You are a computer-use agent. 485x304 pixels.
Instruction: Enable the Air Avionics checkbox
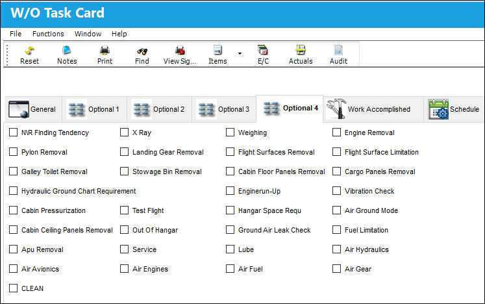tap(13, 269)
